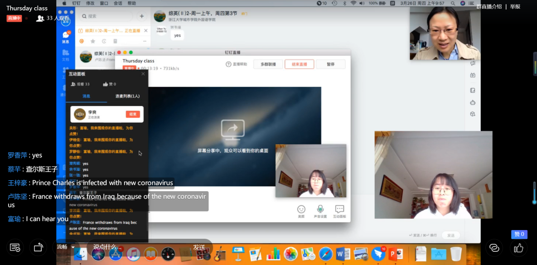Open the 帮助 menu in the menu bar

coord(131,3)
